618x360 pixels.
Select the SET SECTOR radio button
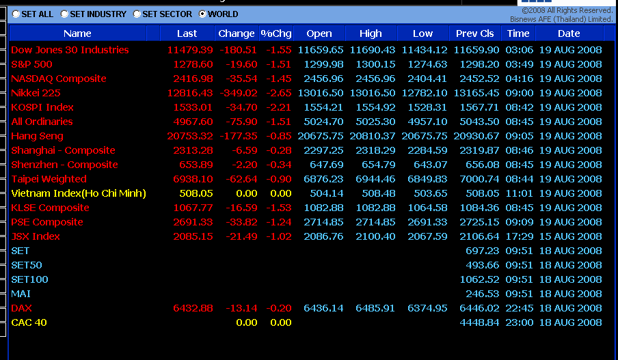[x=137, y=14]
